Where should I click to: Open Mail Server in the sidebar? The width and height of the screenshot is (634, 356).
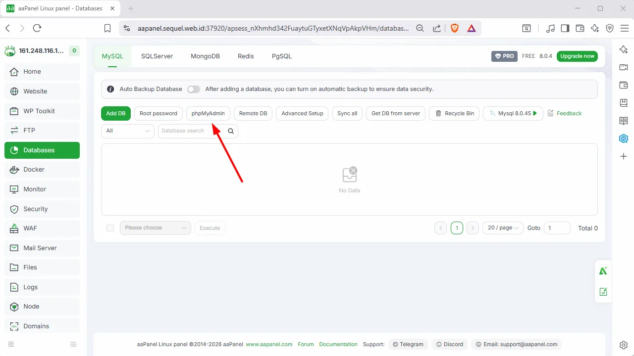tap(42, 248)
